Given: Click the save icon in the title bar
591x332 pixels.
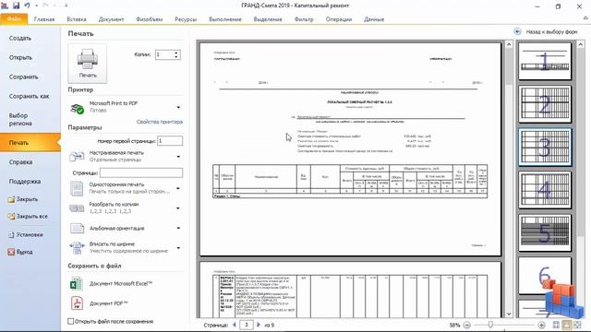Looking at the screenshot, I should click(17, 6).
